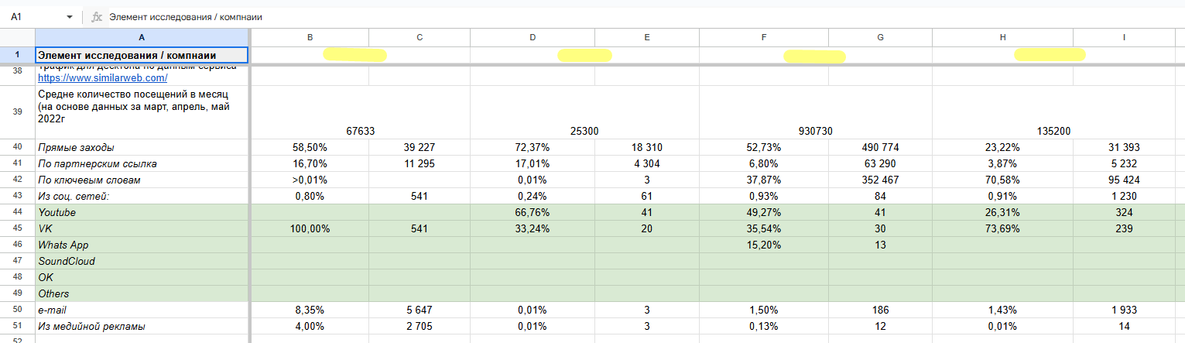Select the 'Прямые заходы' cell

pos(142,147)
